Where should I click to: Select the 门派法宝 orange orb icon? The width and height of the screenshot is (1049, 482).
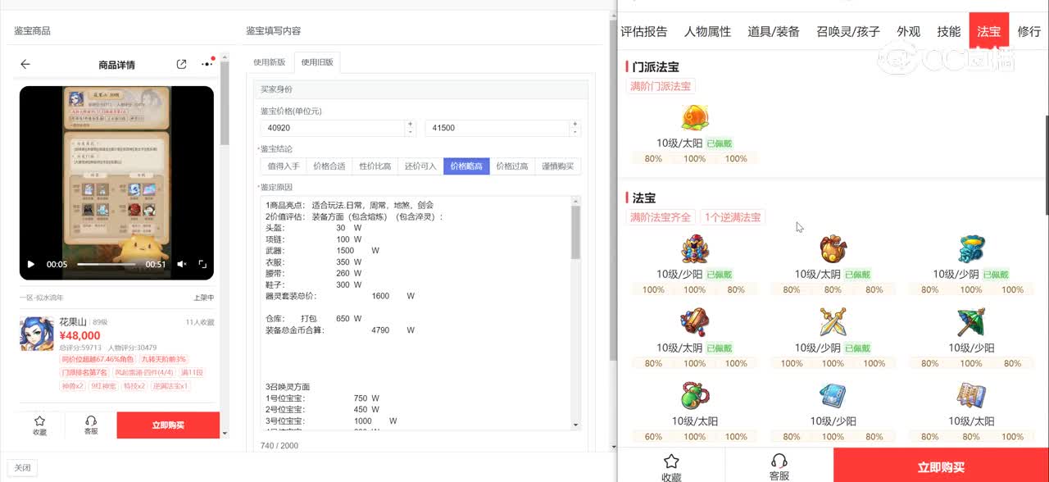click(694, 118)
